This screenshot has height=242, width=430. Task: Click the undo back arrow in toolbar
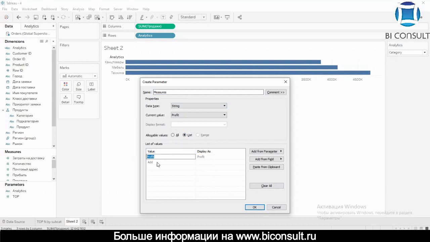(x=19, y=17)
